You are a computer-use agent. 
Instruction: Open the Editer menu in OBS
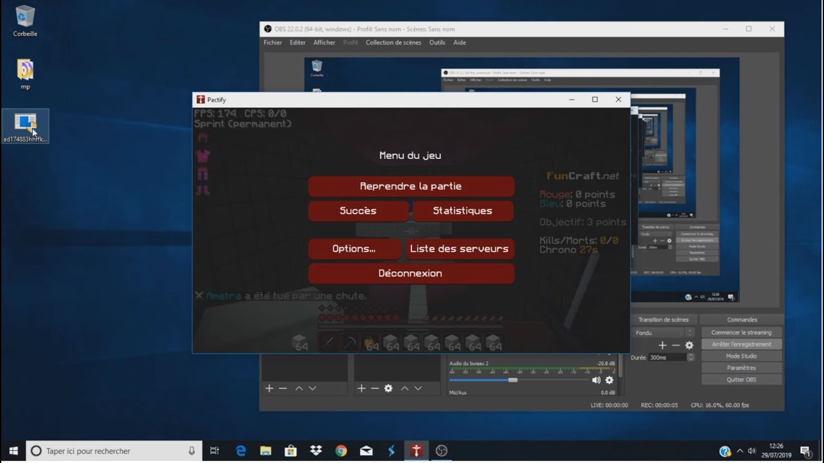(x=297, y=42)
